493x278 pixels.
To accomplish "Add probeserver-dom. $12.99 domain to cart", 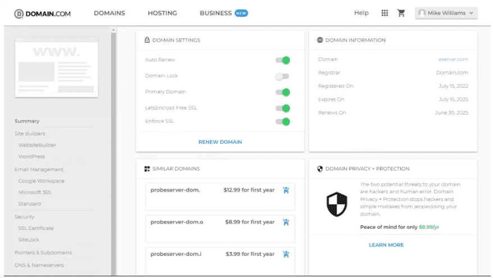I will pyautogui.click(x=286, y=190).
